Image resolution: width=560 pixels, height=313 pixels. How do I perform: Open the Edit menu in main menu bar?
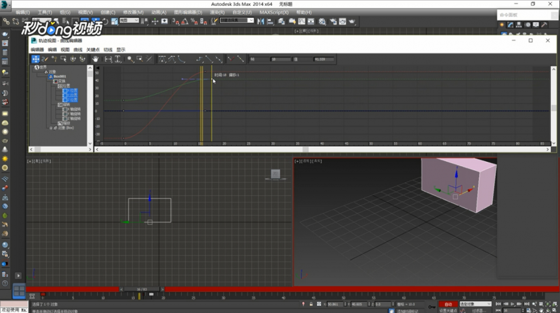point(23,12)
